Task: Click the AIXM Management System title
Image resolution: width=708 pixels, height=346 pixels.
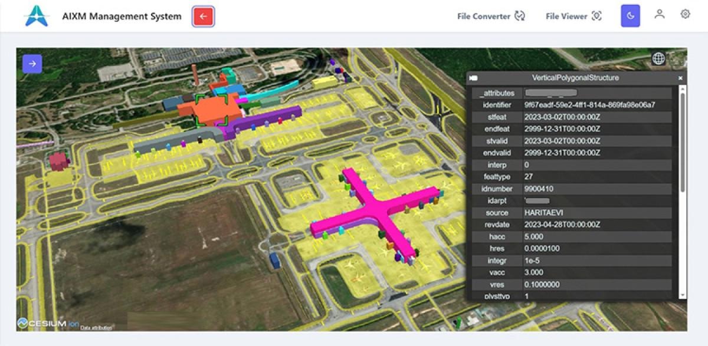Action: click(122, 17)
